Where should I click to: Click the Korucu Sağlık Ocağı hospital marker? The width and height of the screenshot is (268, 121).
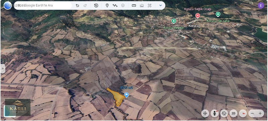[x=198, y=16]
